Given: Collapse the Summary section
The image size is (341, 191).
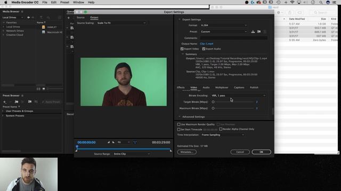Looking at the screenshot, I should click(183, 54).
